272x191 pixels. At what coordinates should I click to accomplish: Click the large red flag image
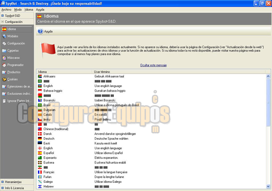[48, 50]
